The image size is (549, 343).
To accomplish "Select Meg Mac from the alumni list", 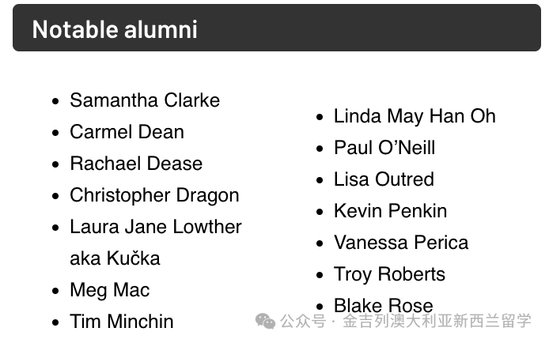I will pos(109,290).
